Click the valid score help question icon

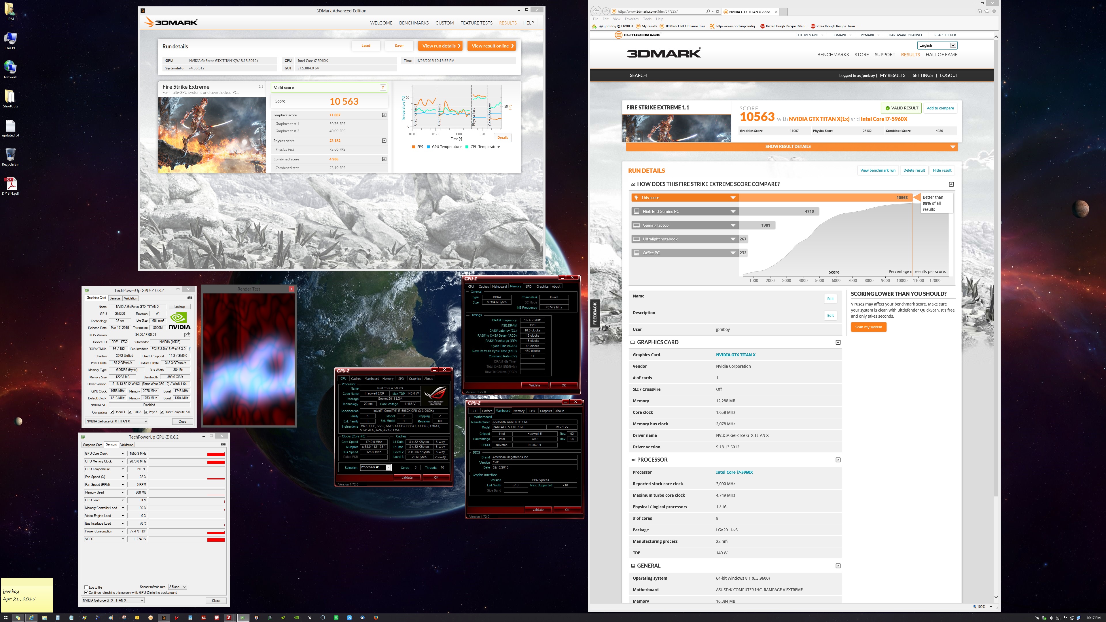click(x=382, y=88)
